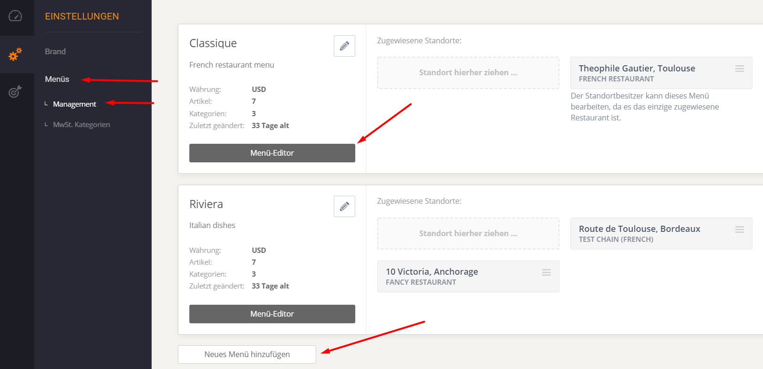Click the USD currency value under Classique
Screen dimensions: 763x369
259,89
